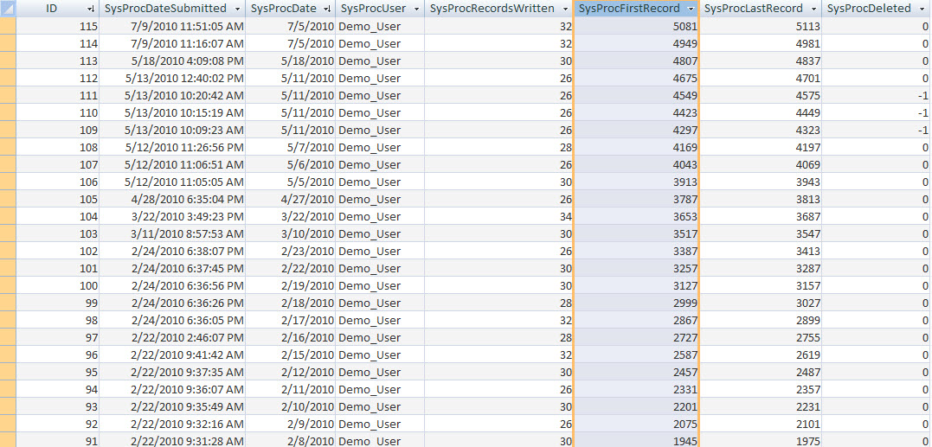Viewport: 932px width, 447px height.
Task: Select row with ID 111 using row selector
Action: click(8, 95)
